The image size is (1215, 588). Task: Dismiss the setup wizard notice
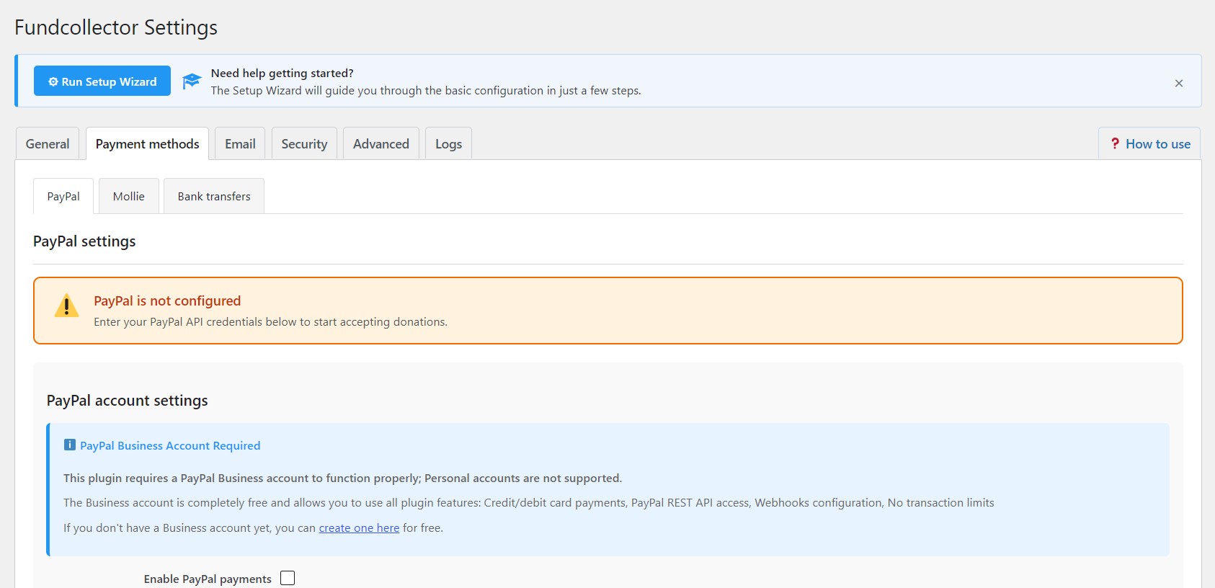tap(1179, 84)
